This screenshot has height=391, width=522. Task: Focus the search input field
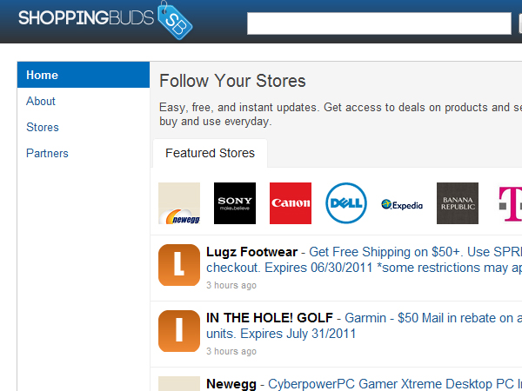379,23
